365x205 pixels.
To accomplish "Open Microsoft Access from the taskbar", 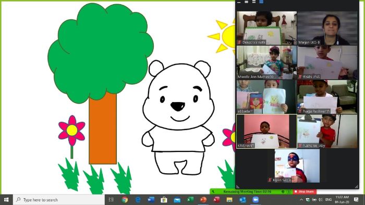I will tap(216, 200).
